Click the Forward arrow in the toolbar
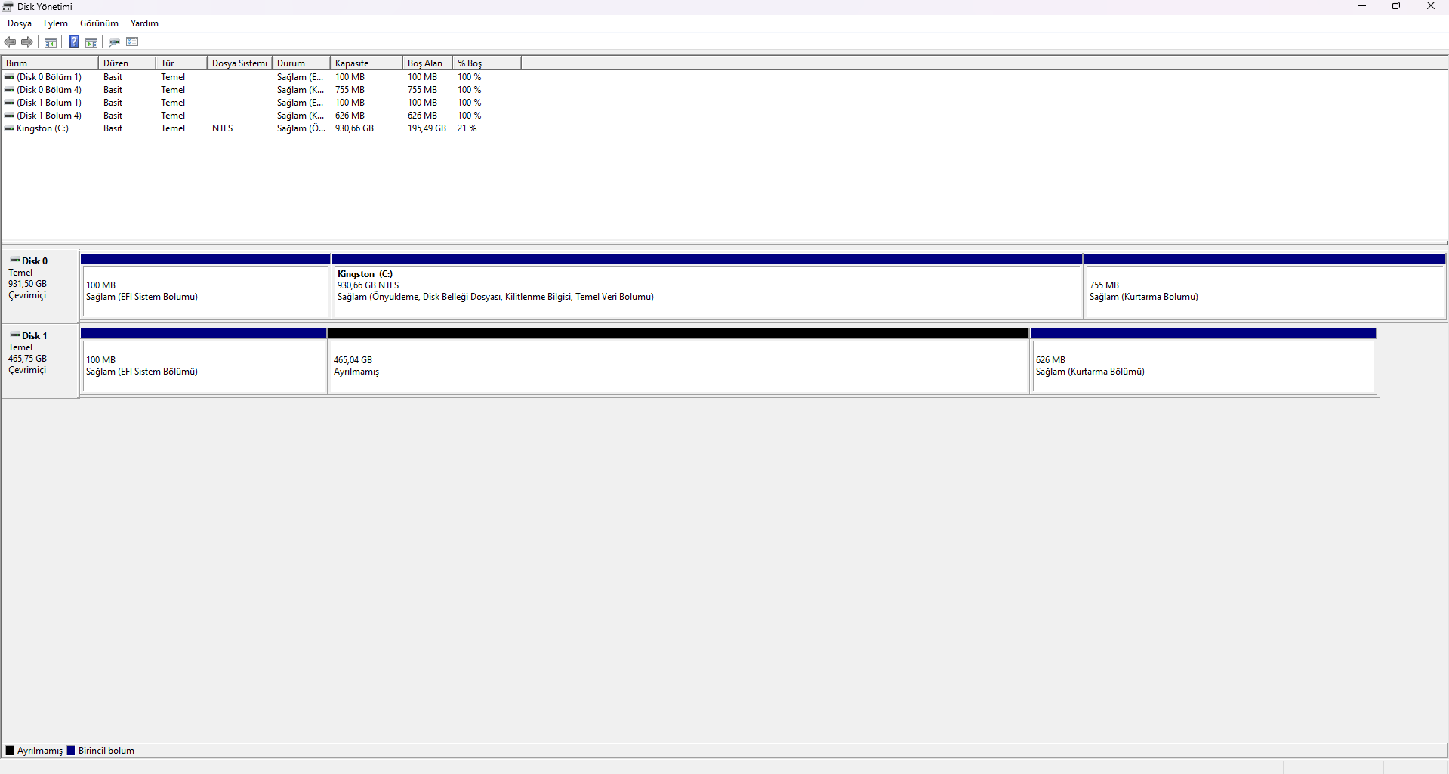 [x=27, y=42]
